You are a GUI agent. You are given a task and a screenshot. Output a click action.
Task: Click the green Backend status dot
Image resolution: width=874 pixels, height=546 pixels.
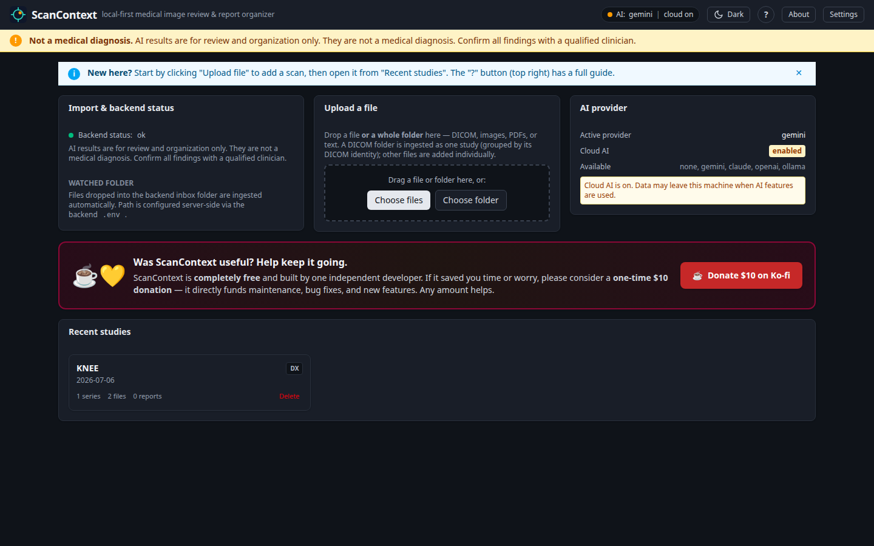click(71, 135)
